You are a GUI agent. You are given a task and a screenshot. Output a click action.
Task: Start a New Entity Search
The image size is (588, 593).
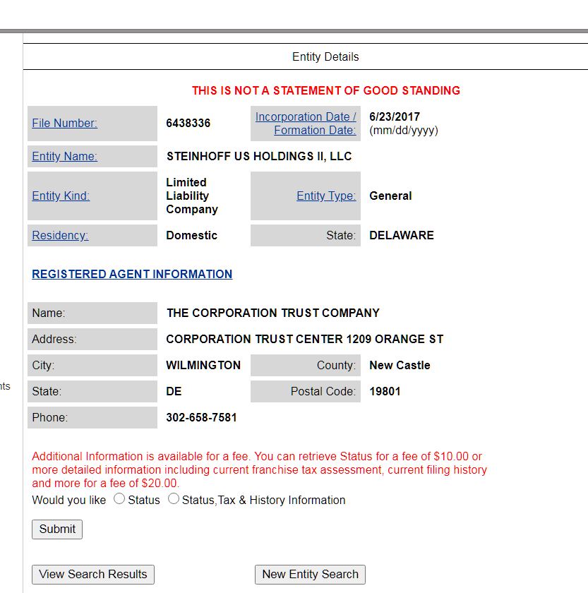(x=310, y=574)
